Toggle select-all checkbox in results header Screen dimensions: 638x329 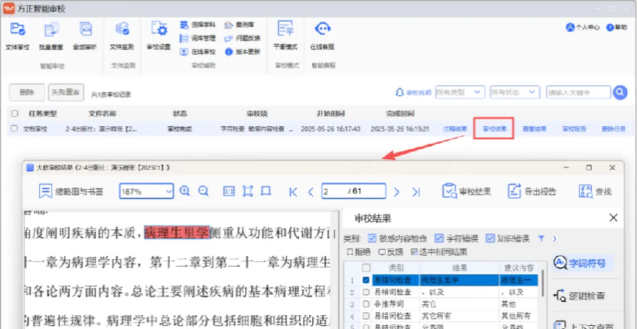366,268
